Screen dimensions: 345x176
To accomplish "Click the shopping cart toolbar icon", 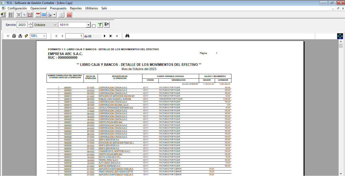I will (18, 15).
